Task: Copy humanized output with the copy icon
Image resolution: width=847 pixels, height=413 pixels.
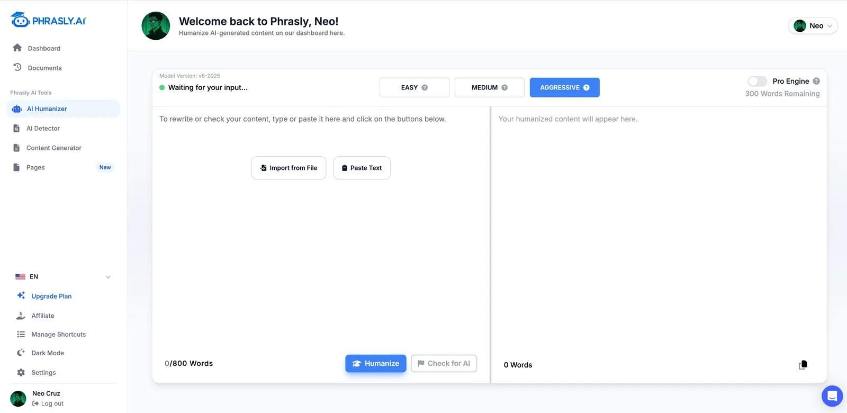Action: tap(803, 365)
